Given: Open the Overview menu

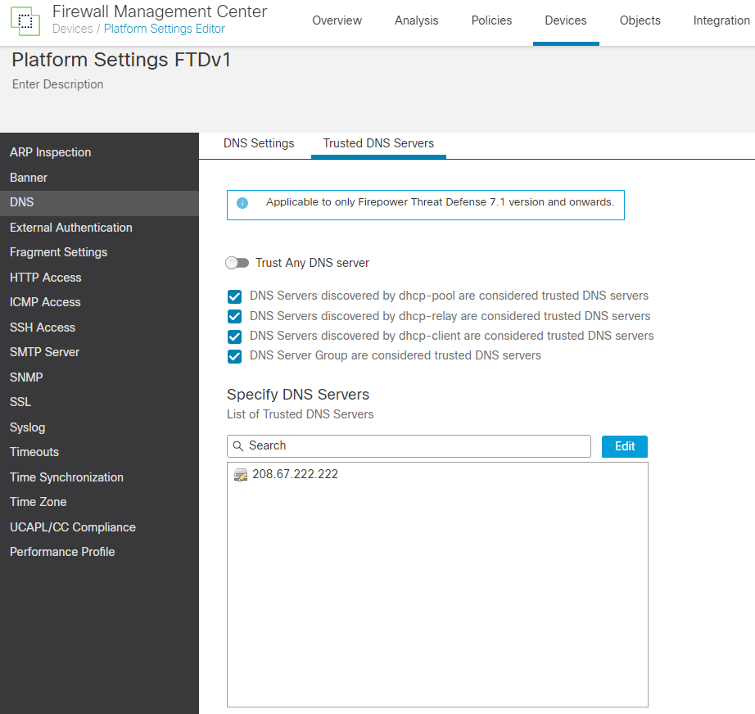Looking at the screenshot, I should pyautogui.click(x=337, y=20).
